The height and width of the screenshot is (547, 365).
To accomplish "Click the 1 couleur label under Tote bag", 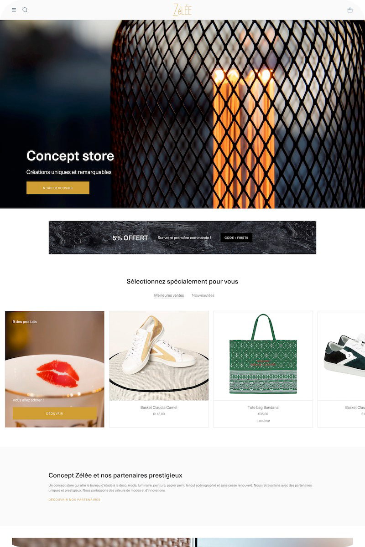I will [x=263, y=421].
